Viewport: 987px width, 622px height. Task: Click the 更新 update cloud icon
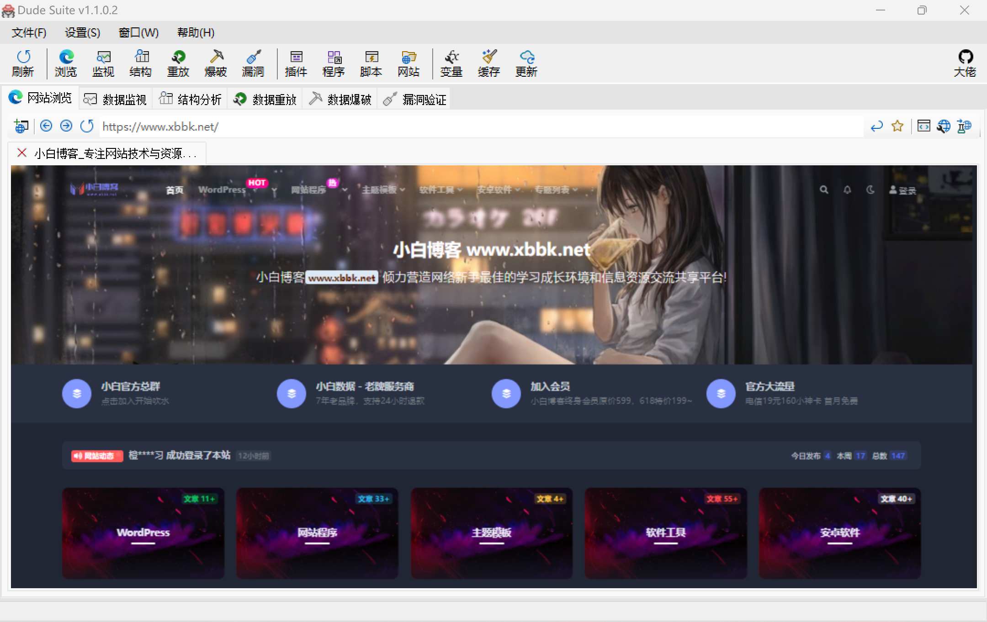pos(526,63)
